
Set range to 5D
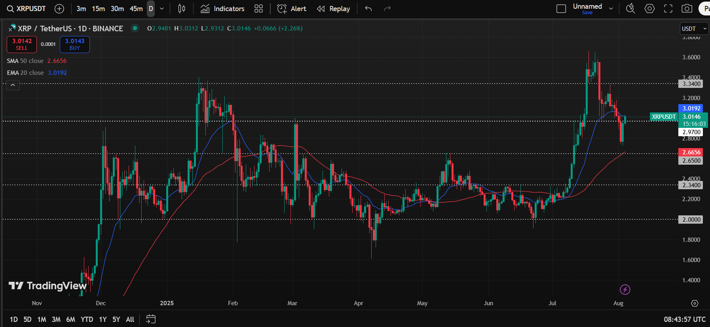(x=27, y=319)
